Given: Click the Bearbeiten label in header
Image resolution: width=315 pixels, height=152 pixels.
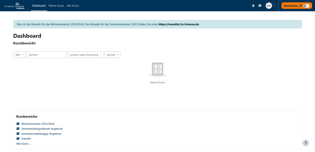Looking at the screenshot, I should [291, 6].
